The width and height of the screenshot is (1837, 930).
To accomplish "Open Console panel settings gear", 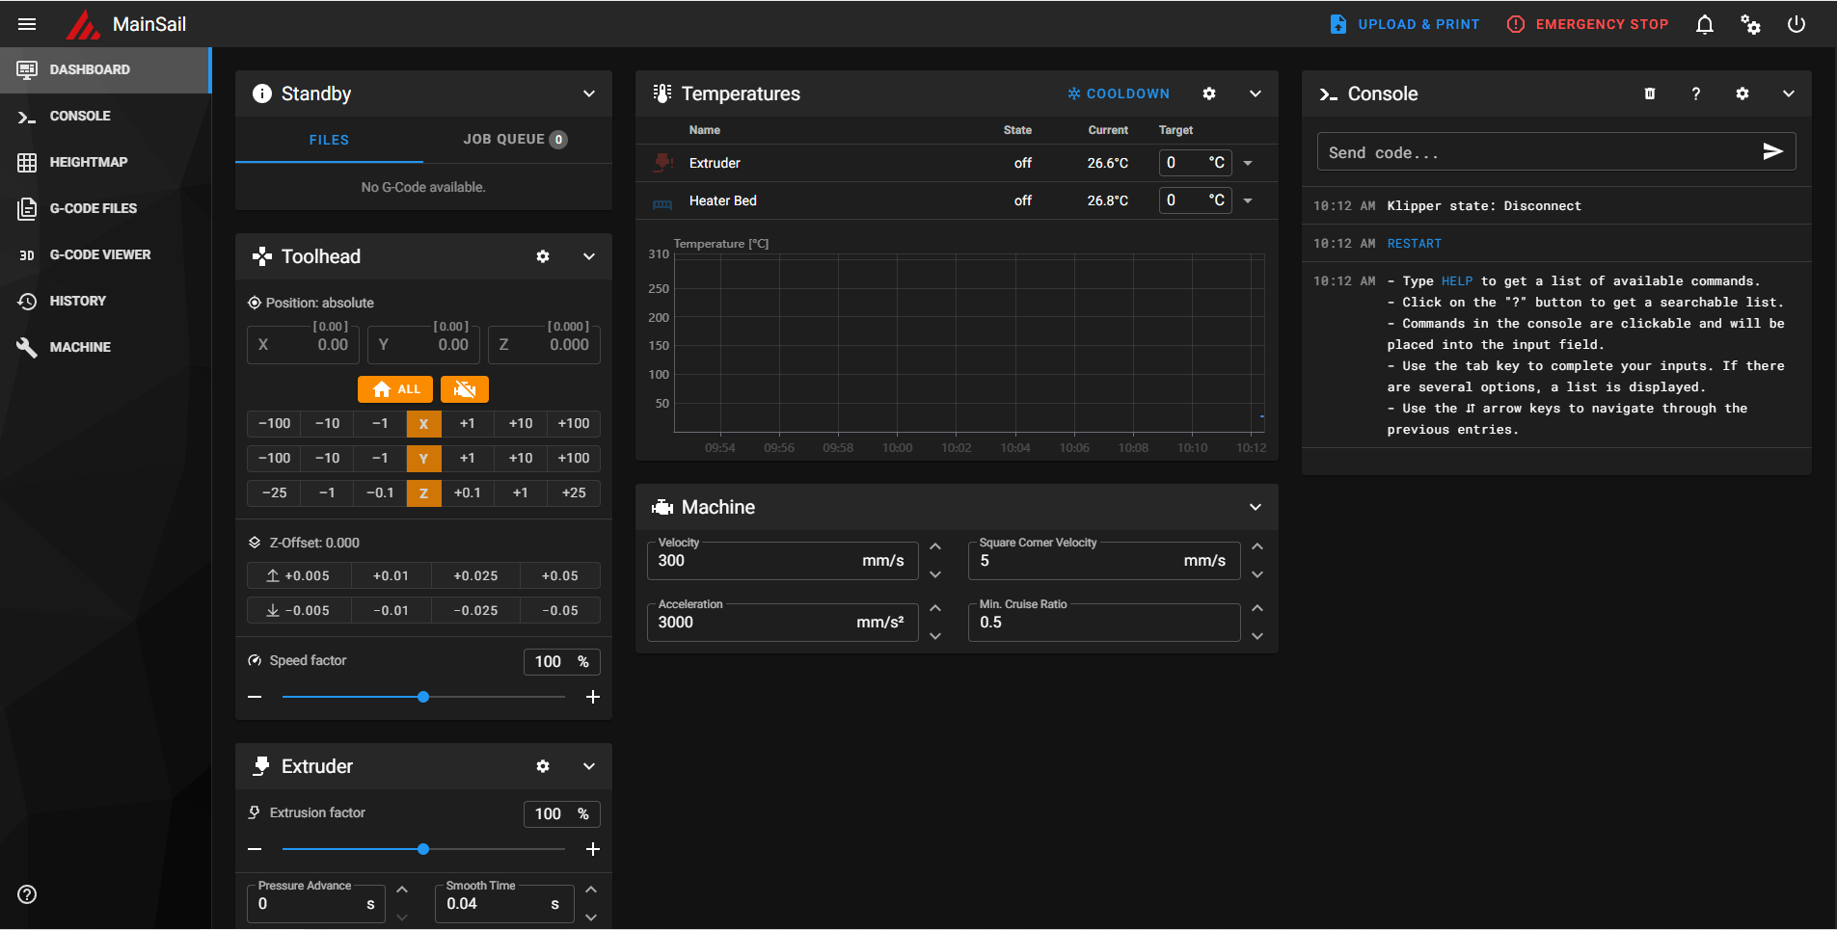I will 1742,93.
